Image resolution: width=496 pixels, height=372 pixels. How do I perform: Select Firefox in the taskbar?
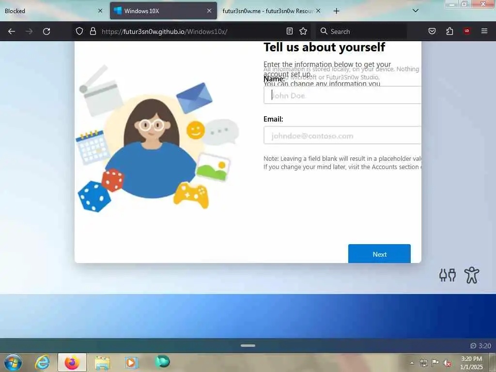(72, 362)
